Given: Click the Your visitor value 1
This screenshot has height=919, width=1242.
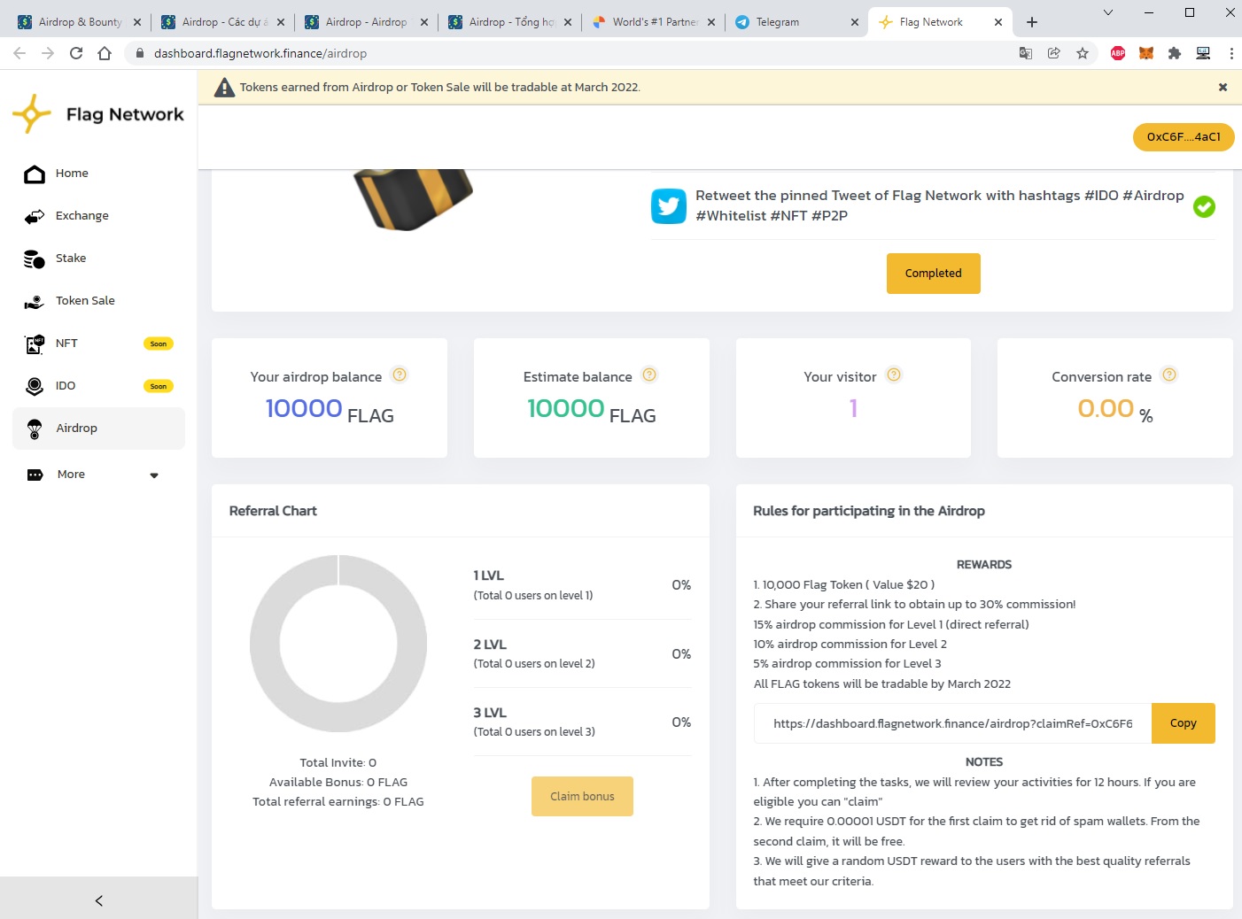Looking at the screenshot, I should point(854,408).
